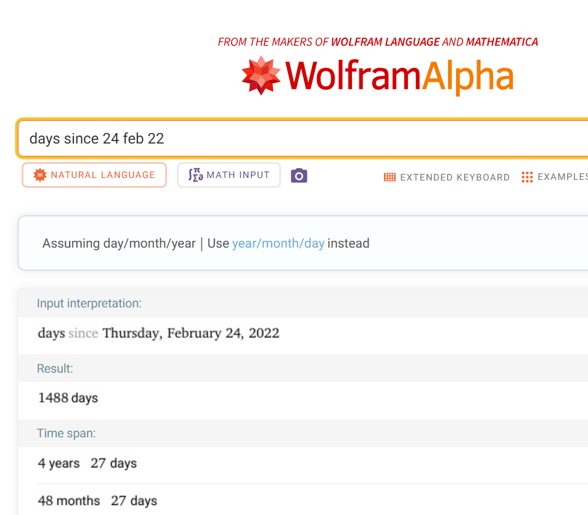Click the 'Wolfram Language' text in tagline
The height and width of the screenshot is (515, 588).
point(385,42)
